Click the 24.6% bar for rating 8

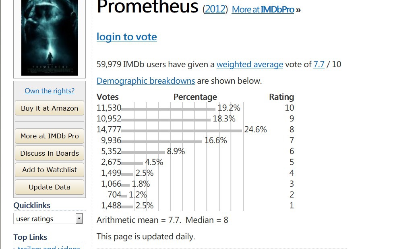click(x=182, y=130)
